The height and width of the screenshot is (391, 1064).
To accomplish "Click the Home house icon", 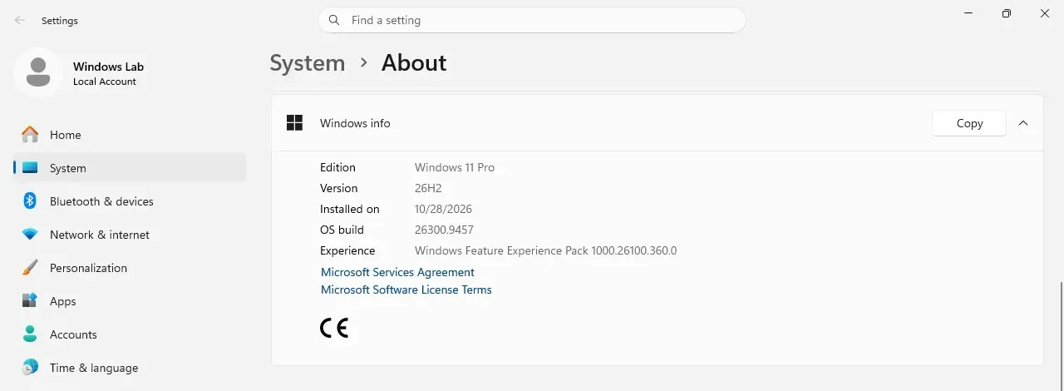I will 30,135.
